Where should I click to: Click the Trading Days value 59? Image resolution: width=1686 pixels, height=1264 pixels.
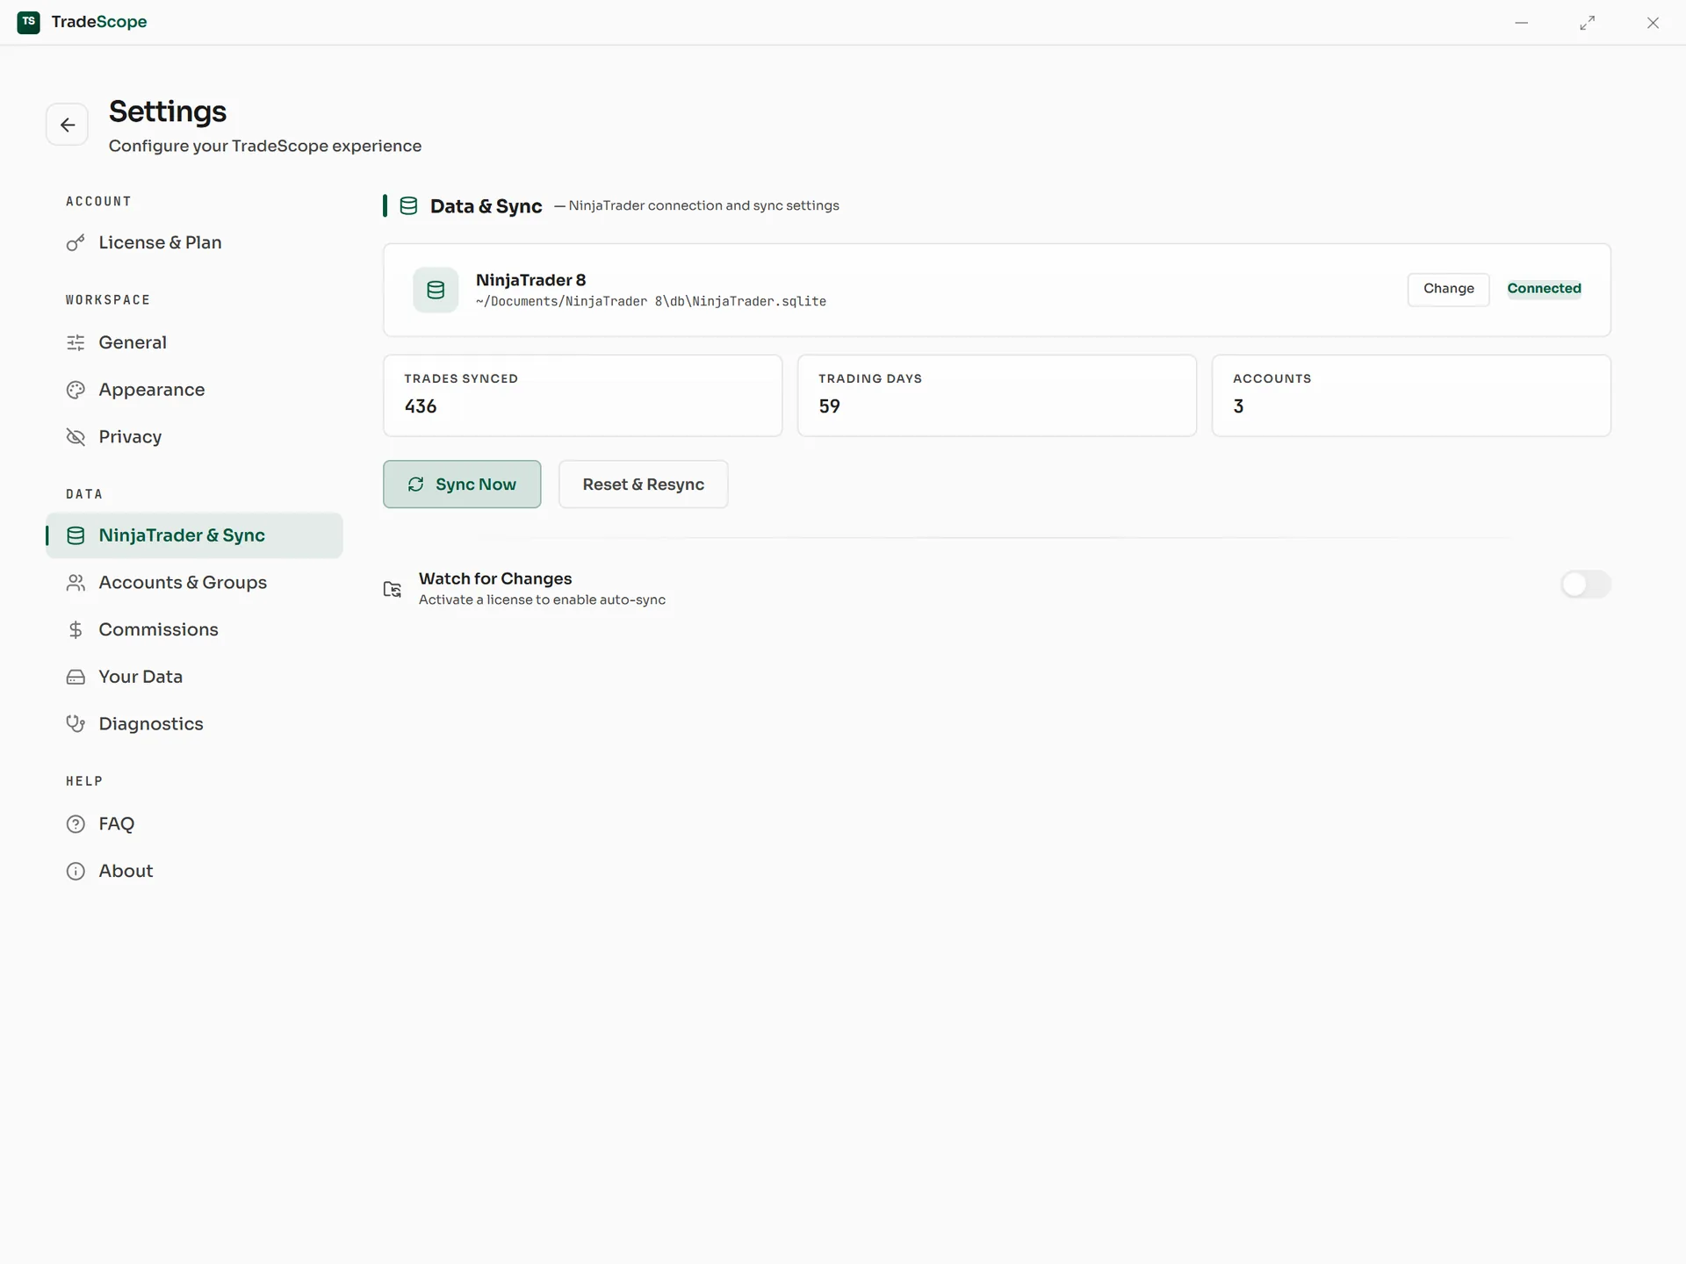(830, 406)
